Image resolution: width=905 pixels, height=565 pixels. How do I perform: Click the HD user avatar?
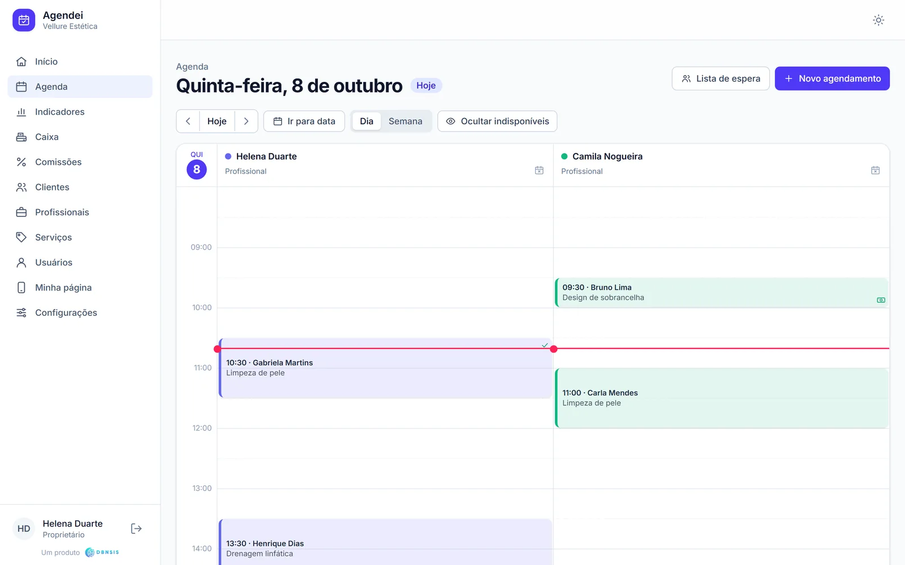24,529
